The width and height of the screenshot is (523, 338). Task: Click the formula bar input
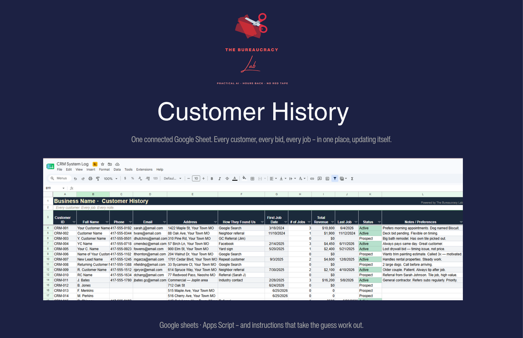tap(268, 188)
